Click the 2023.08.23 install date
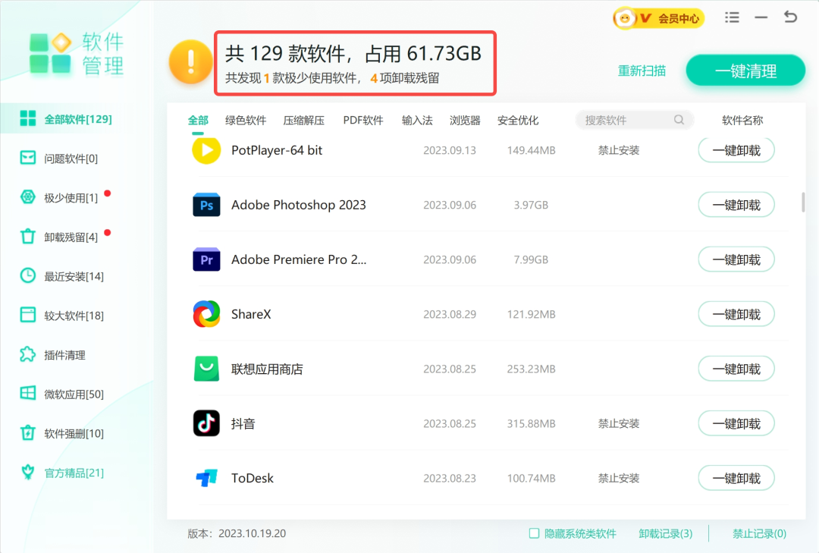Viewport: 819px width, 553px height. pos(449,478)
